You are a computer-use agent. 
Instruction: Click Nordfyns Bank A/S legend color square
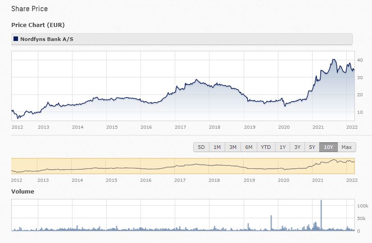pos(16,39)
